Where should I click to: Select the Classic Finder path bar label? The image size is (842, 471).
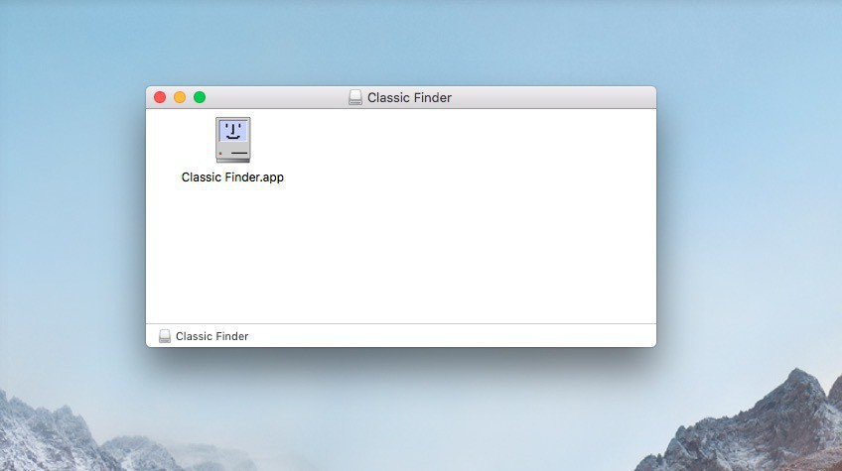coord(212,336)
